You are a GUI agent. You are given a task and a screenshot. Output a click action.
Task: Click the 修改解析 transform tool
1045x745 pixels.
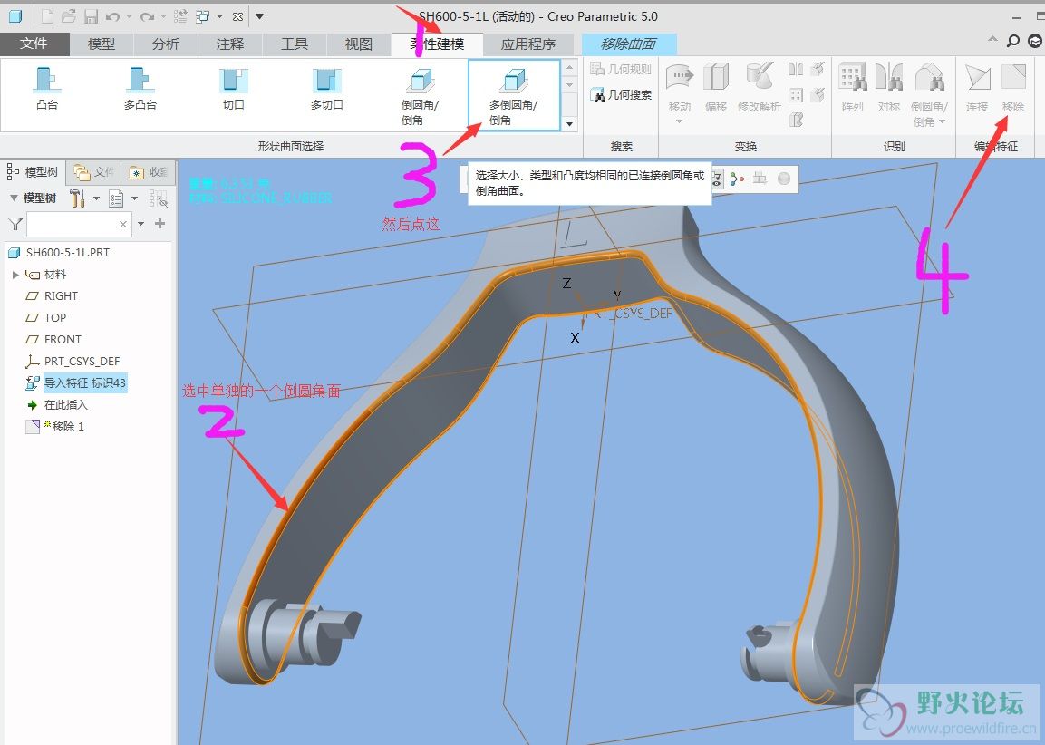pyautogui.click(x=760, y=87)
